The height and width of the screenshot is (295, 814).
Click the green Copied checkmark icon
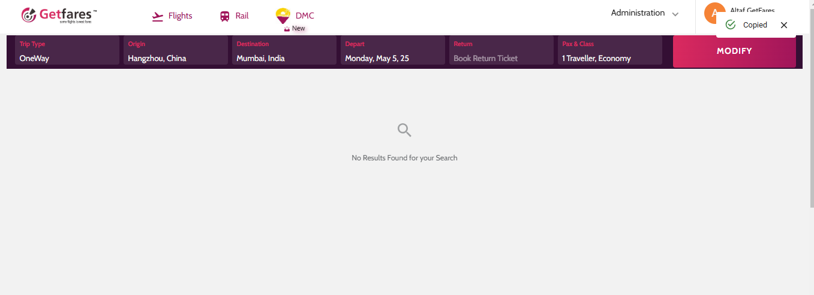(730, 25)
